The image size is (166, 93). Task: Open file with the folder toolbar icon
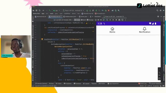(x=33, y=10)
